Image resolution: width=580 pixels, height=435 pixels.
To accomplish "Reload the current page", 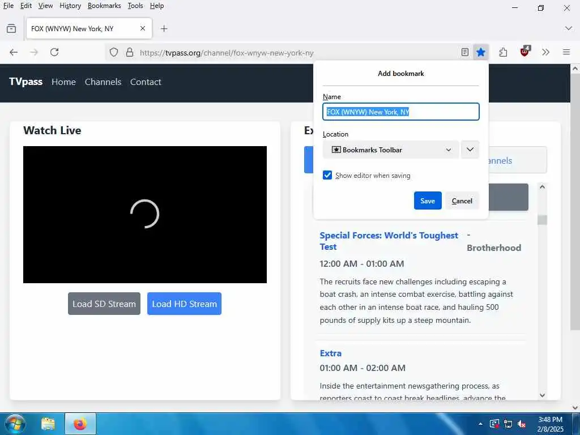I will click(x=54, y=52).
